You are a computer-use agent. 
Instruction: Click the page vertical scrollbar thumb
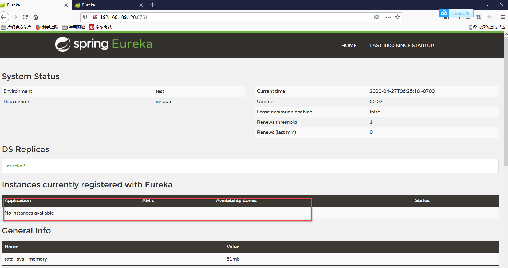pos(506,101)
